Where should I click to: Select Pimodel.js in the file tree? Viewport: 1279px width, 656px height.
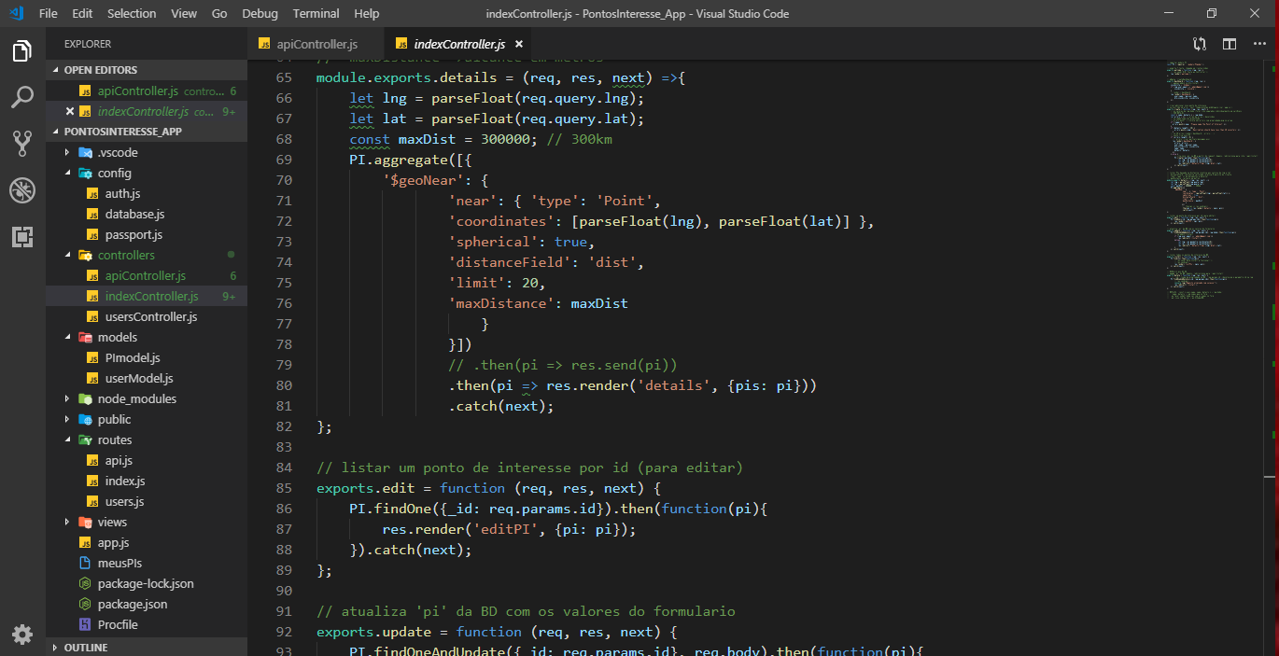[x=126, y=357]
